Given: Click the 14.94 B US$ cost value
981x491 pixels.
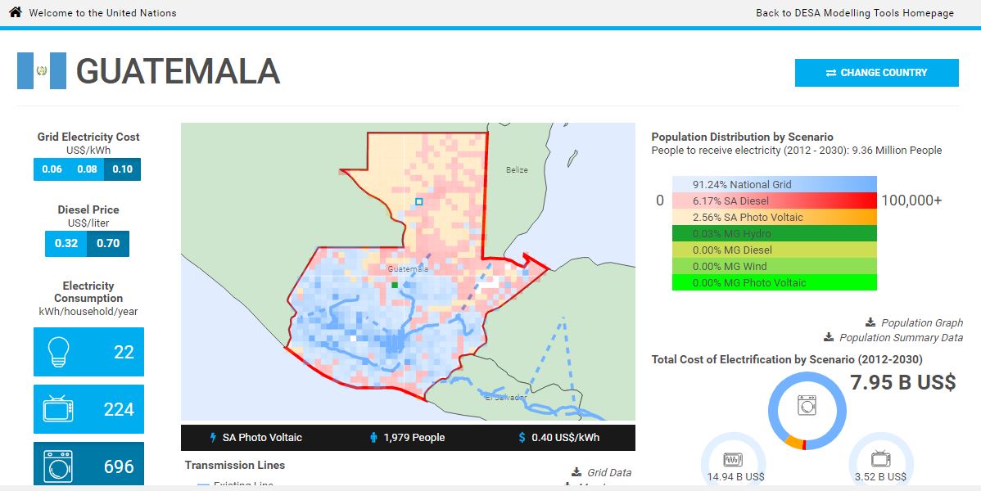Looking at the screenshot, I should [735, 476].
